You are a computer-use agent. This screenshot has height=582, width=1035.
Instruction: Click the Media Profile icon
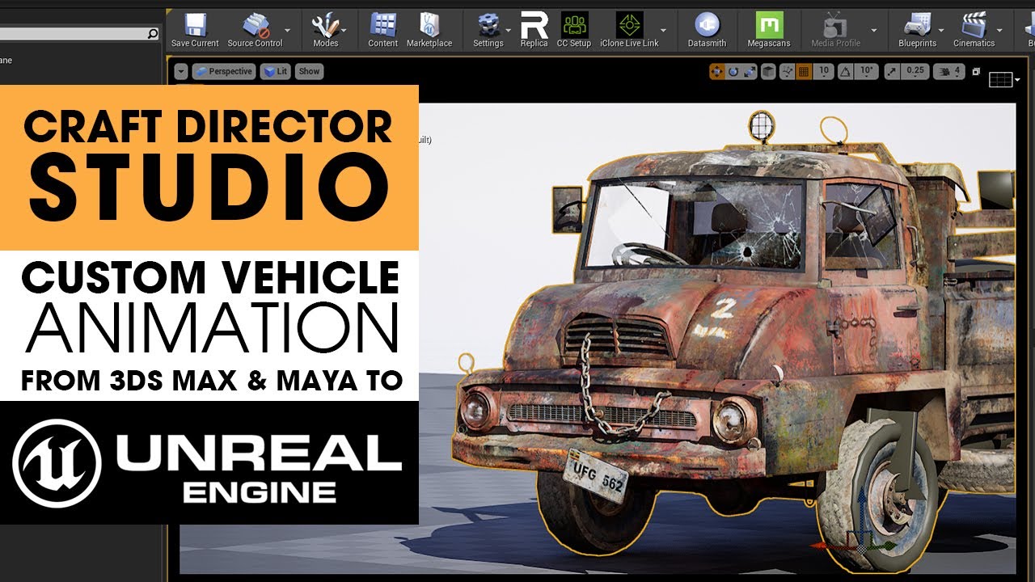tap(835, 24)
